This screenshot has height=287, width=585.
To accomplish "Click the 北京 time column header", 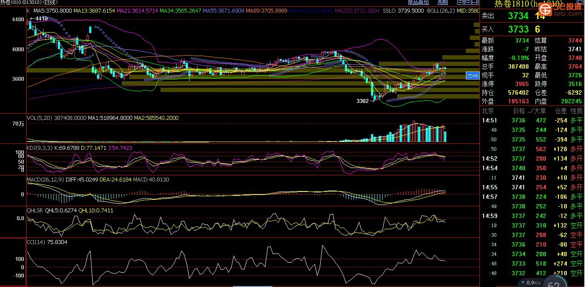I will pyautogui.click(x=488, y=111).
